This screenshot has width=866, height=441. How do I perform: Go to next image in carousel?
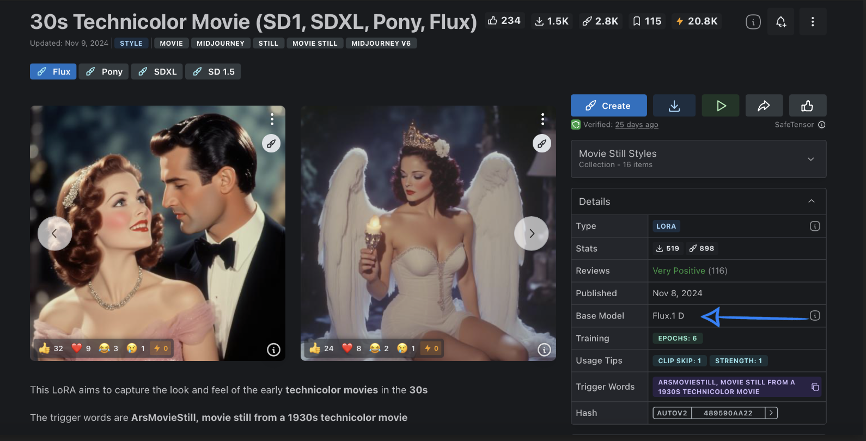point(531,234)
